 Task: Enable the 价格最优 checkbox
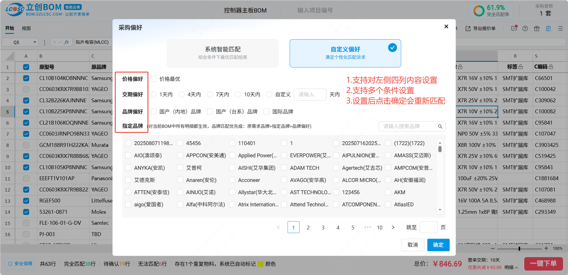click(x=153, y=79)
